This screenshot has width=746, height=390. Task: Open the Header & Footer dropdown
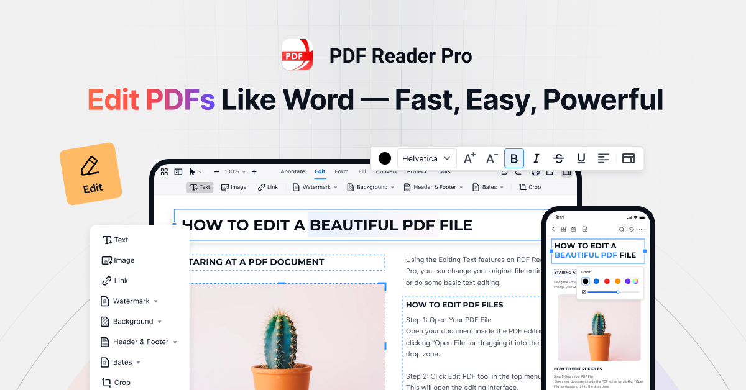pos(433,186)
